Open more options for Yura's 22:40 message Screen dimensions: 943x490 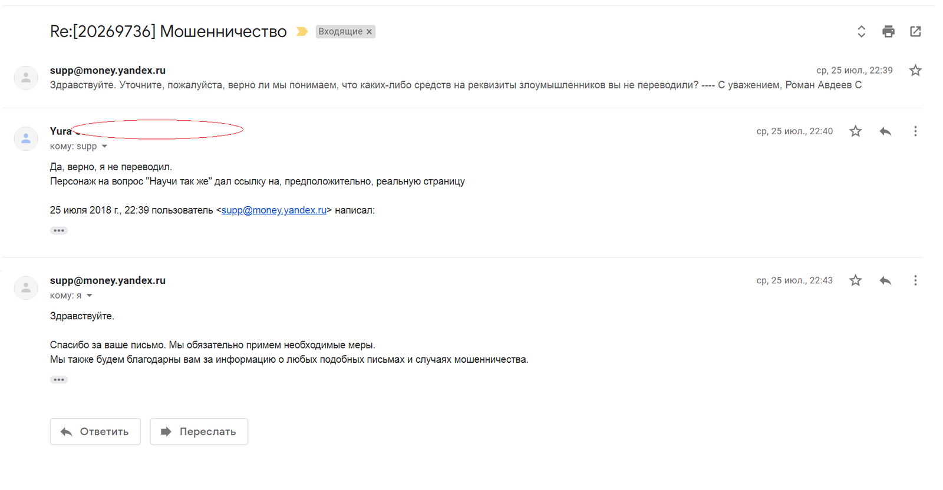point(915,131)
